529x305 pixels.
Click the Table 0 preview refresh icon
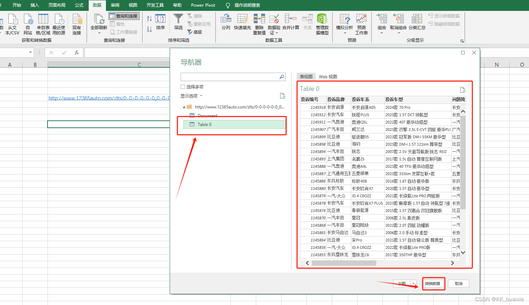462,90
